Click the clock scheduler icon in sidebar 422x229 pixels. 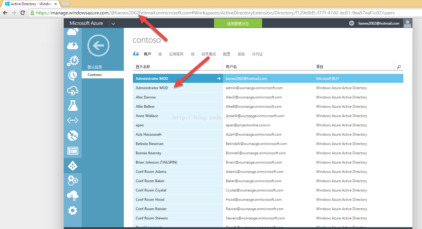[x=72, y=75]
